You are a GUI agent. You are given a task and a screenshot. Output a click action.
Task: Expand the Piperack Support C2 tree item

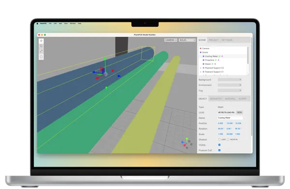click(x=201, y=68)
